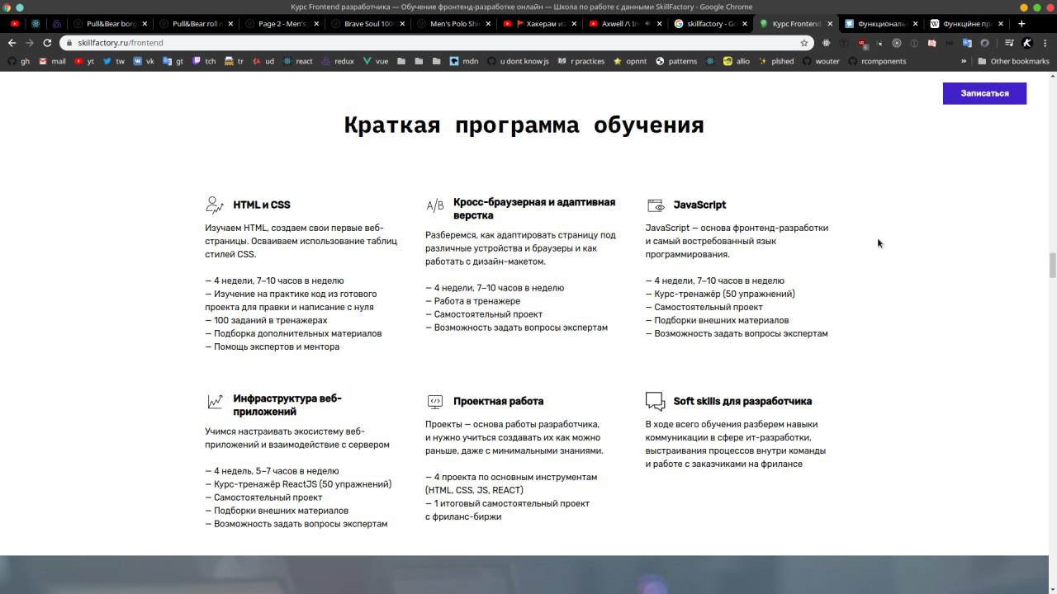Expand hidden bookmarks with the double chevron
Viewport: 1057px width, 594px height.
(964, 61)
